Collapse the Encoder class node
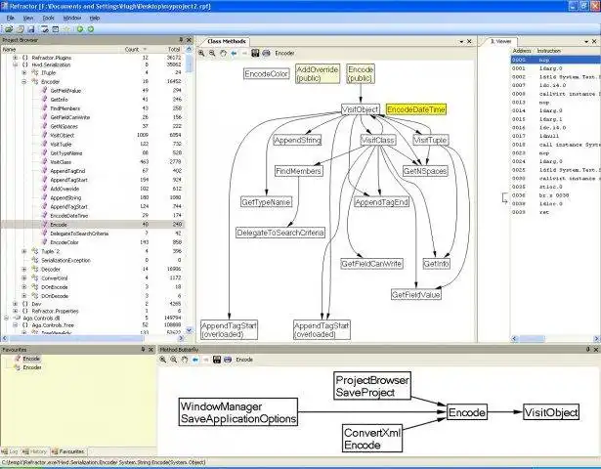The image size is (601, 469). pos(24,82)
